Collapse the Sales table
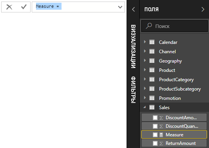The height and width of the screenshot is (148, 209). coord(145,107)
